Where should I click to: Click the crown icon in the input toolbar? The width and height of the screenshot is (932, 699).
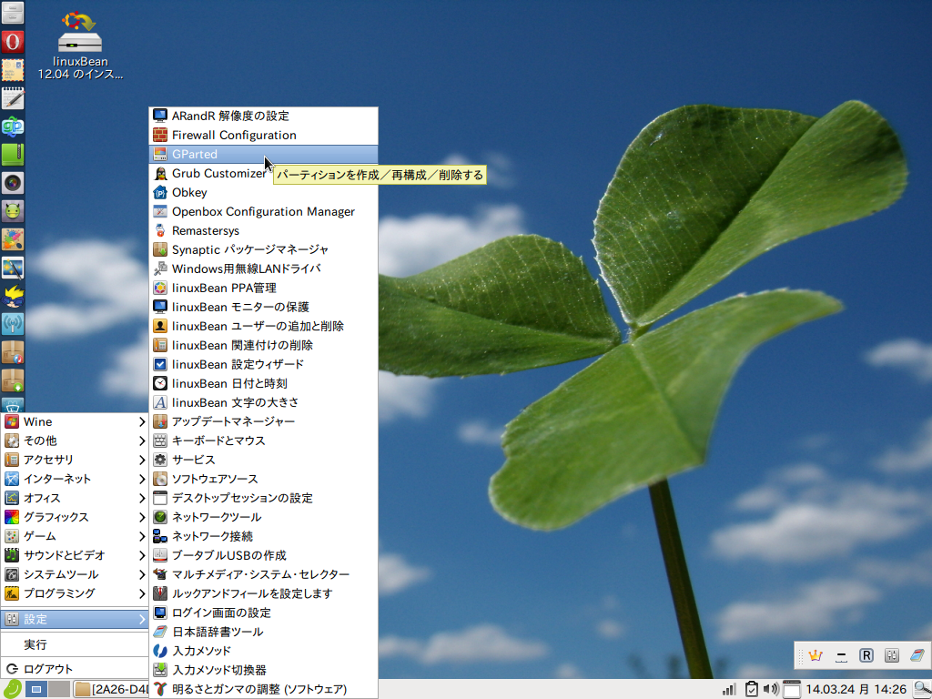click(815, 655)
